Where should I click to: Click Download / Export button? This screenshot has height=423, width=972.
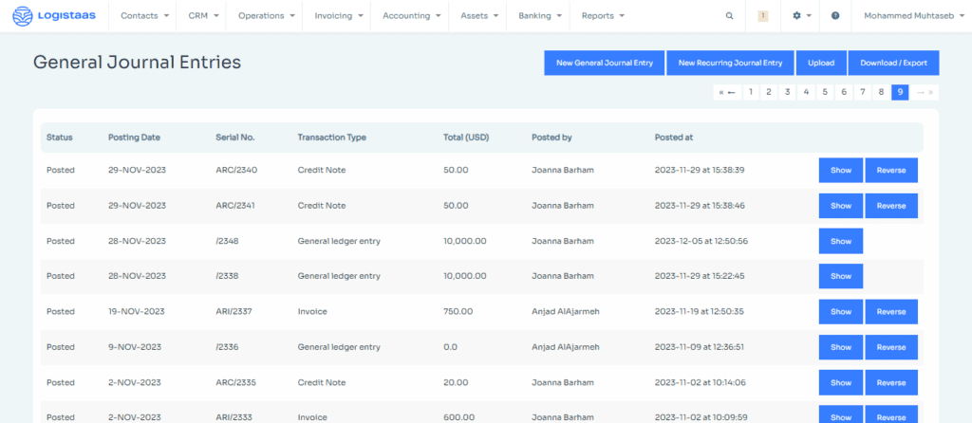(893, 63)
